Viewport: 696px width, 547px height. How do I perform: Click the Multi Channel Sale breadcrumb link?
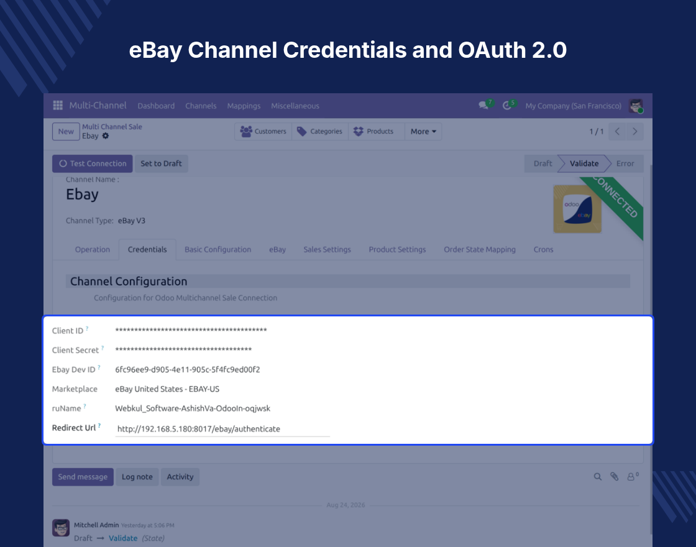click(112, 127)
